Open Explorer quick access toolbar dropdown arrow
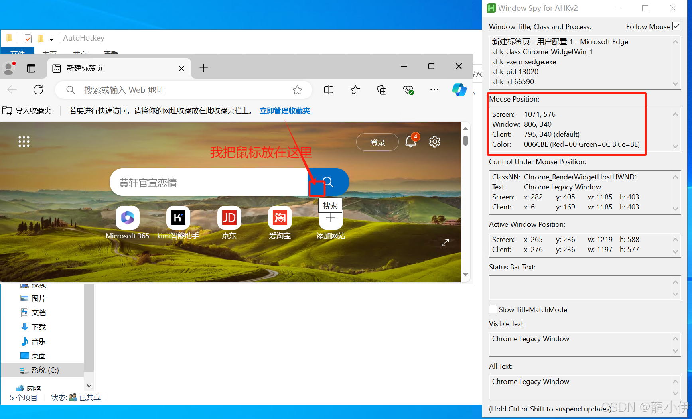Screen dimensions: 692x419 [51, 39]
